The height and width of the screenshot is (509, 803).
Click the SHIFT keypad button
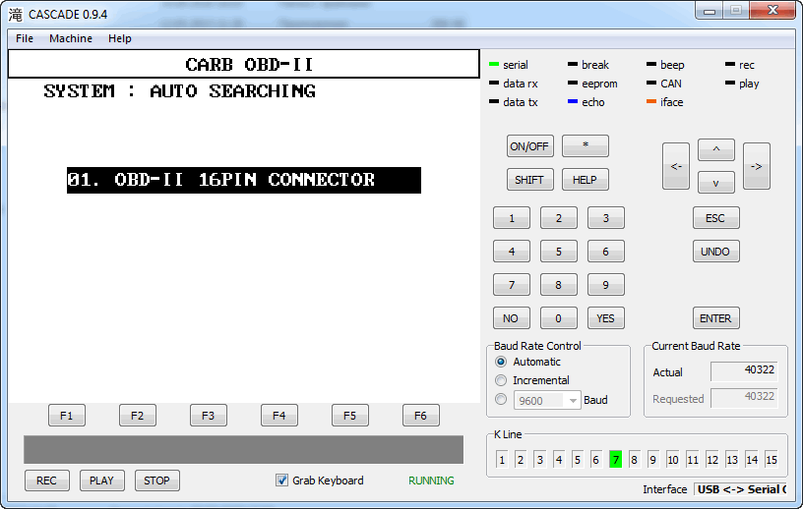pyautogui.click(x=530, y=180)
